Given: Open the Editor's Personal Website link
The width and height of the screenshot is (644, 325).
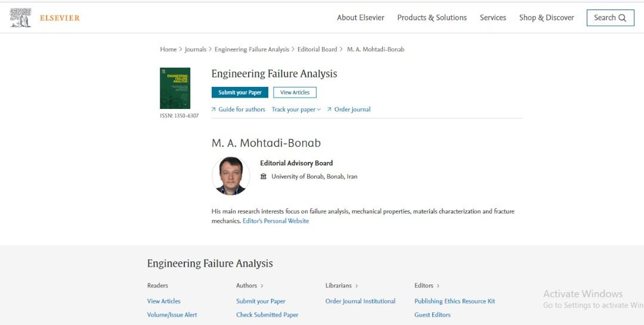Looking at the screenshot, I should tap(275, 221).
